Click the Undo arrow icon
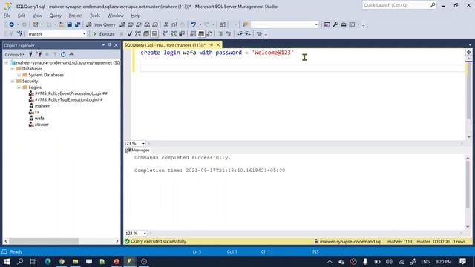The image size is (475, 267). (193, 24)
